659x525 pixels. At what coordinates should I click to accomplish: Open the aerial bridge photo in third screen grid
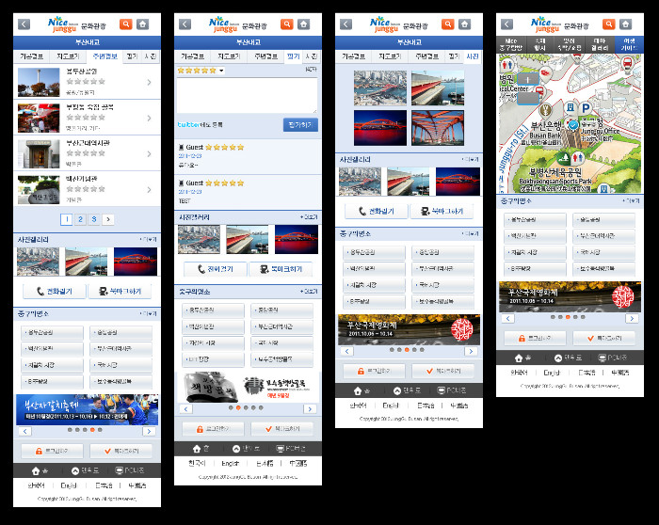380,87
